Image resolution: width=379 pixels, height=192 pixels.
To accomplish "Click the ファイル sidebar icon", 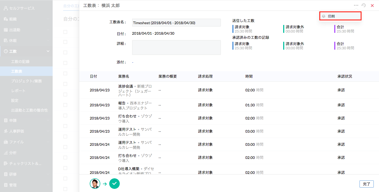I will [6, 142].
